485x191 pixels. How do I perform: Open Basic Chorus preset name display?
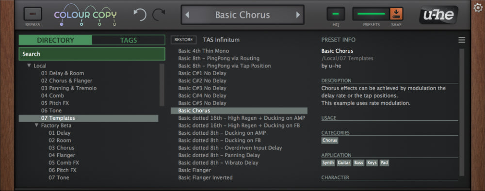242,15
